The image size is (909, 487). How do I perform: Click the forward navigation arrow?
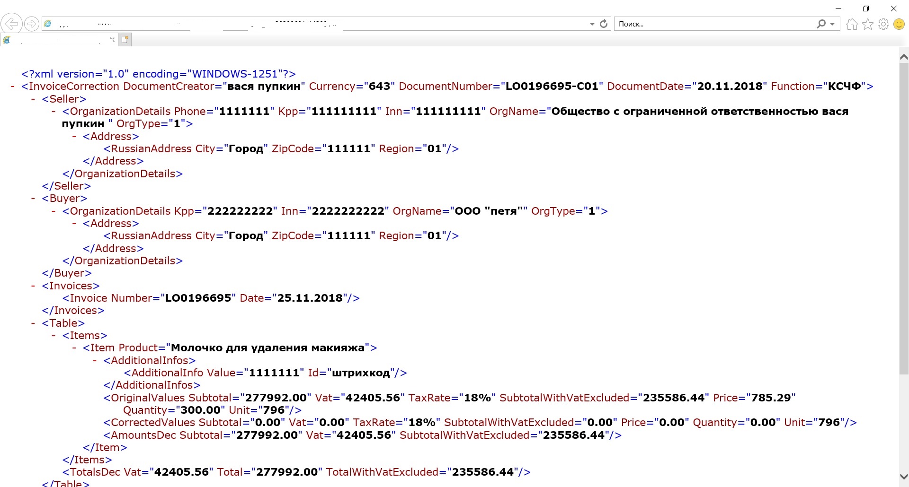tap(31, 24)
